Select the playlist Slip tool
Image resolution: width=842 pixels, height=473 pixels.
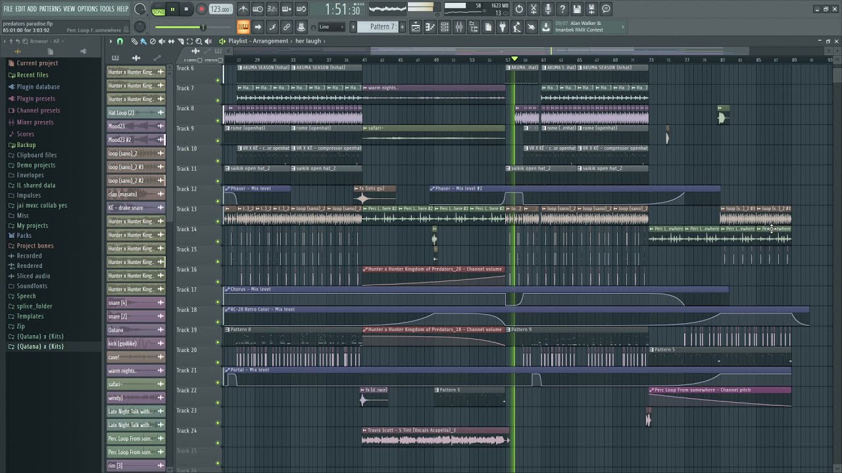(171, 41)
